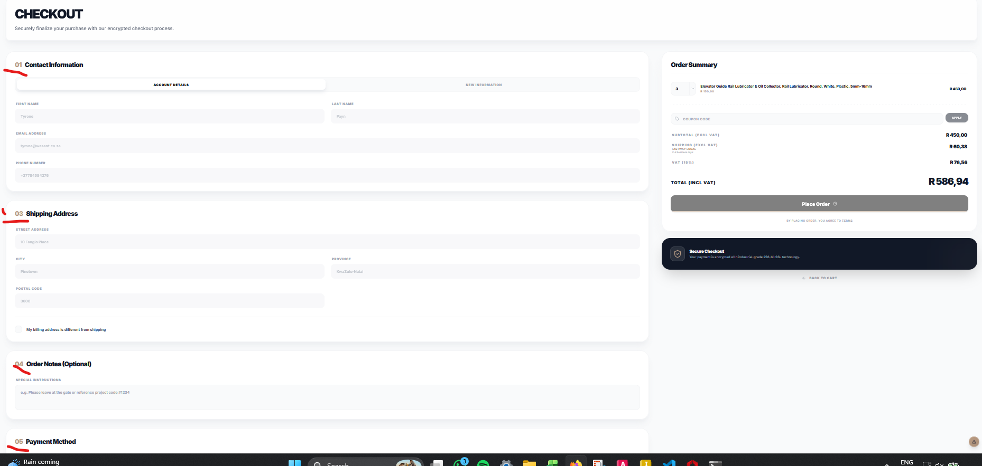Click the coupon tag icon

(677, 119)
